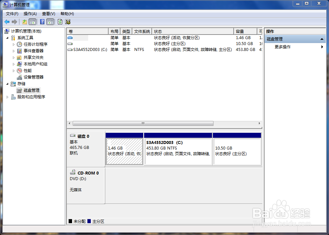Screen dimensions: 329x235
Task: Sort by the 布局 column header
Action: pos(114,32)
